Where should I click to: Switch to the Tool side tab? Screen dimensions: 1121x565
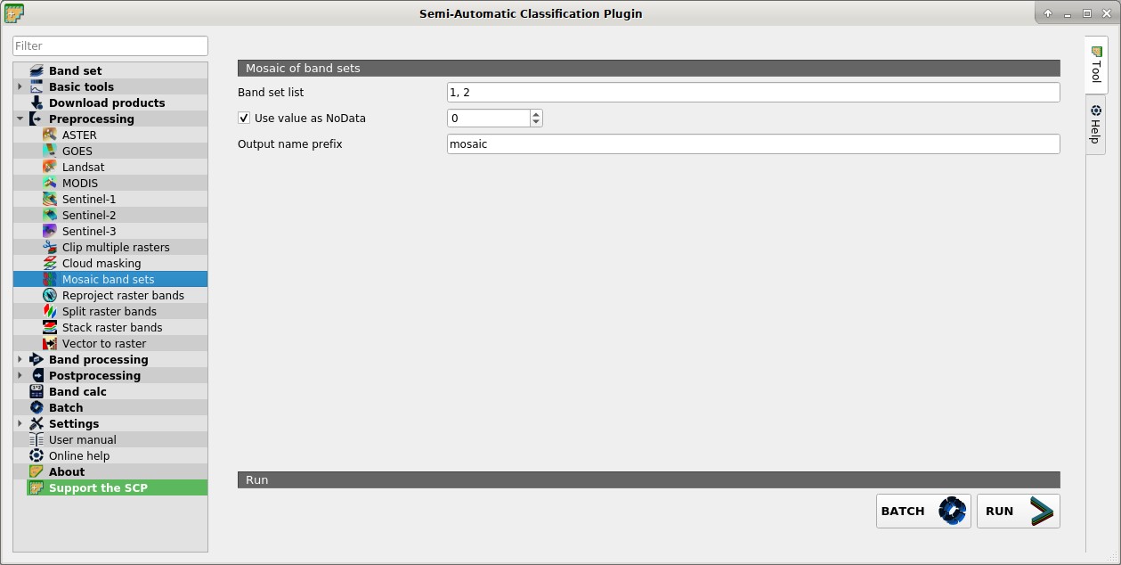pos(1096,65)
